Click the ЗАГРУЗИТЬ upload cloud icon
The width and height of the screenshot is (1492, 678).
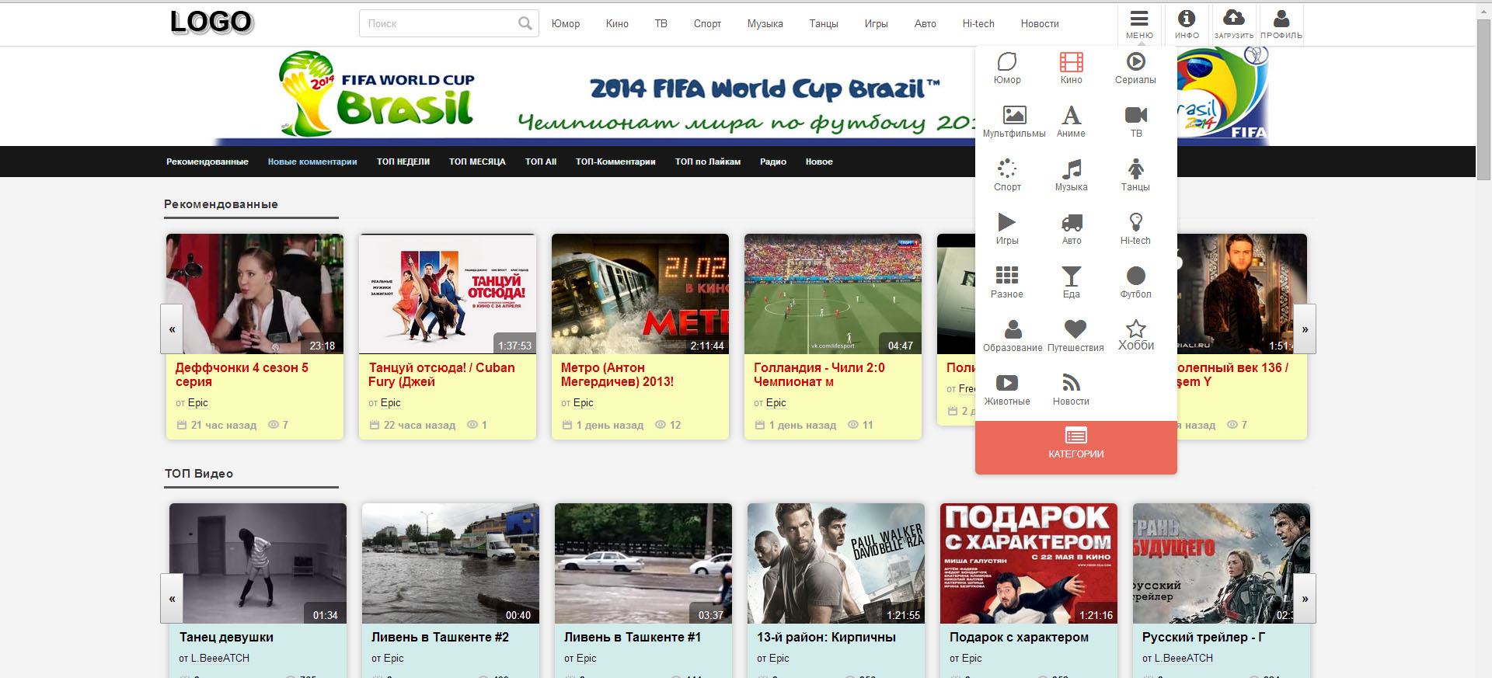[1234, 18]
